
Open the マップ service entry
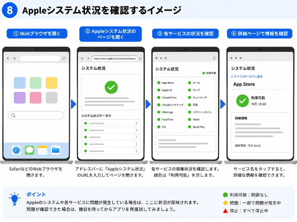tap(194, 90)
